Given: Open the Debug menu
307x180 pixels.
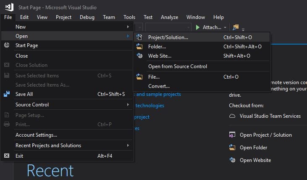Looking at the screenshot, I should pyautogui.click(x=87, y=17).
